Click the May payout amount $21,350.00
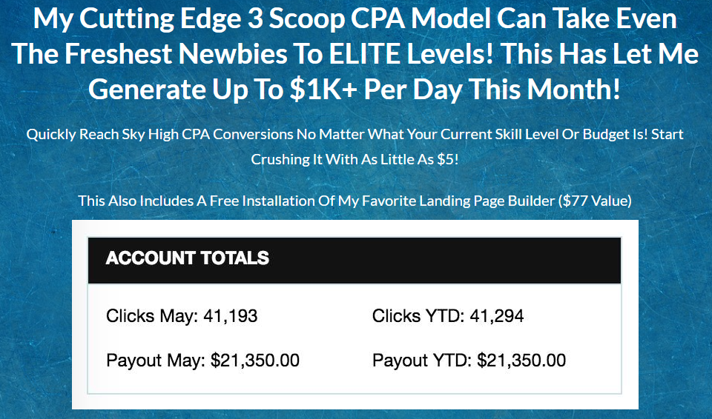This screenshot has height=419, width=712. click(255, 361)
